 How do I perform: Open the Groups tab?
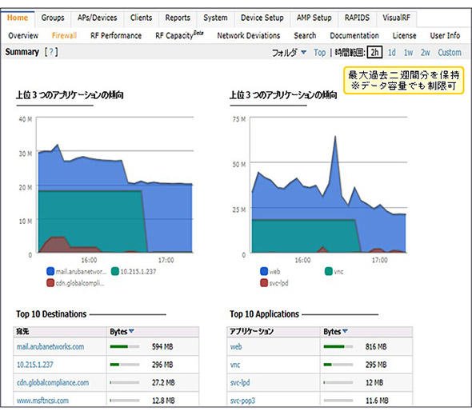[x=53, y=18]
